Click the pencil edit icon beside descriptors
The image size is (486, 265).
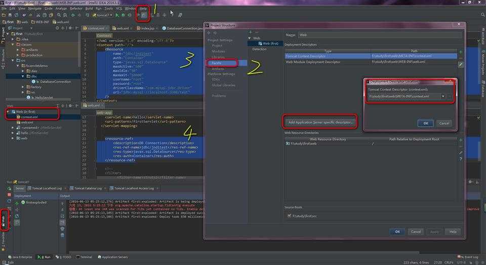click(461, 65)
